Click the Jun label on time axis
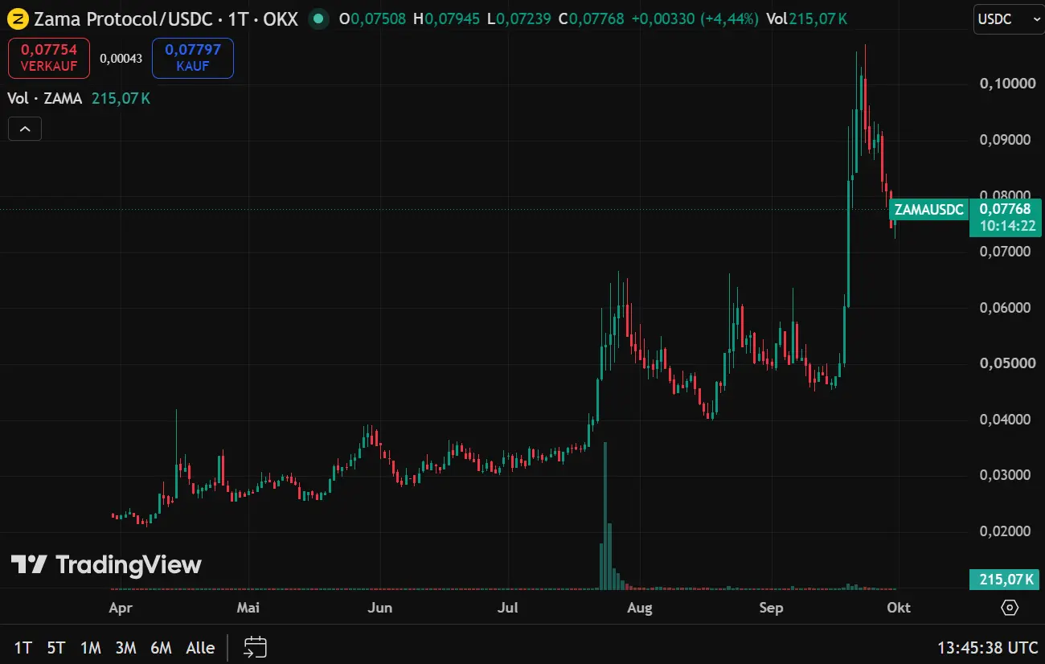The height and width of the screenshot is (664, 1045). (379, 608)
